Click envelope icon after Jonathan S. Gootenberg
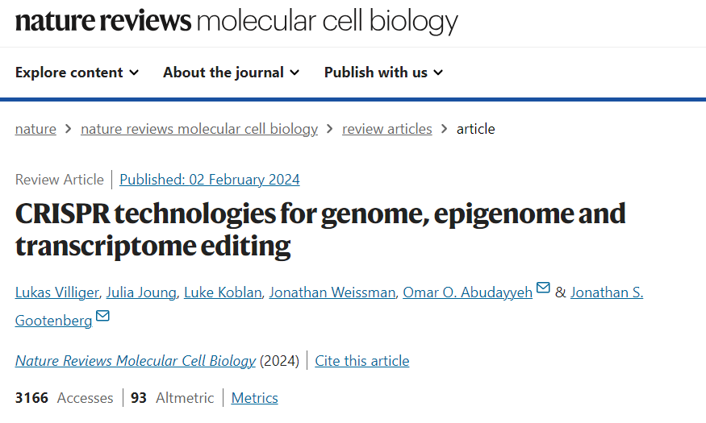Viewport: 706px width, 423px height. pyautogui.click(x=102, y=317)
